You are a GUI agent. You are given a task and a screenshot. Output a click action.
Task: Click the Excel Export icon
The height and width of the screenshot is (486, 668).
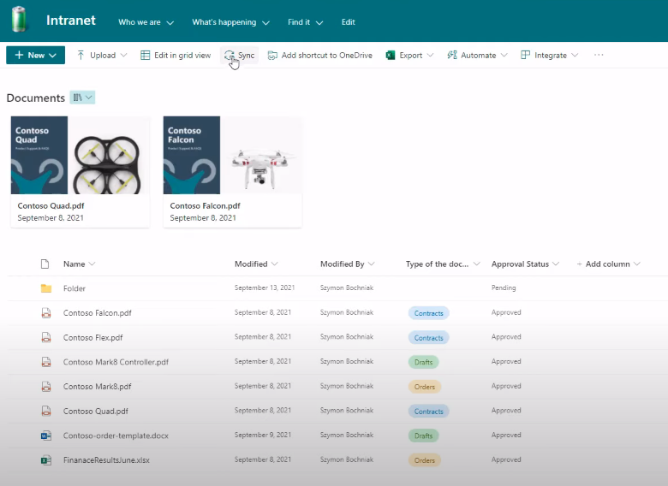[x=391, y=56]
